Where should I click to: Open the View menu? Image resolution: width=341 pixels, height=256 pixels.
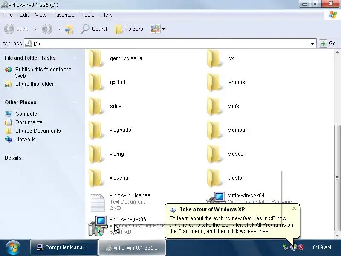click(x=41, y=15)
